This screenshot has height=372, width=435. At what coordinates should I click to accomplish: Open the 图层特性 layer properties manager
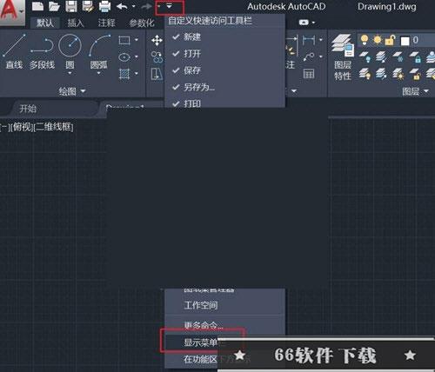coord(343,57)
